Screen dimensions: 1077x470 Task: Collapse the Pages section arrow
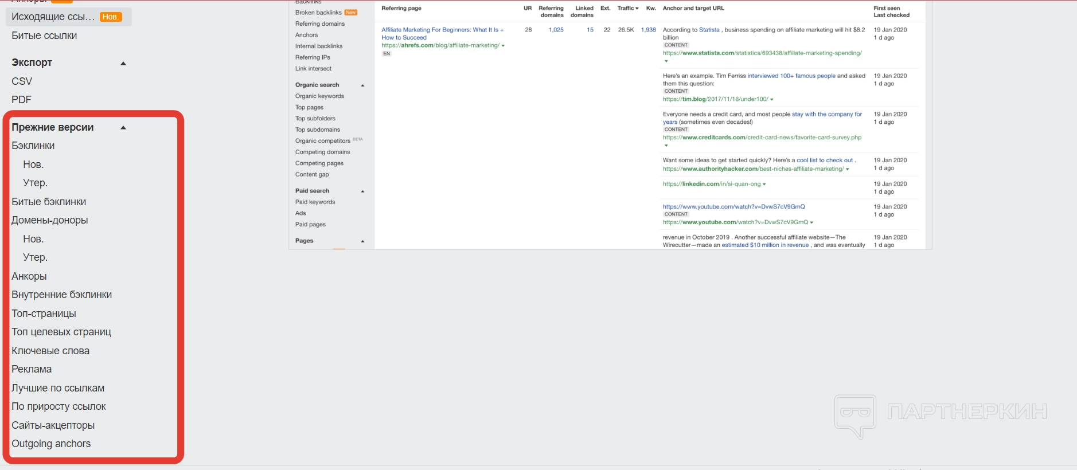point(362,241)
